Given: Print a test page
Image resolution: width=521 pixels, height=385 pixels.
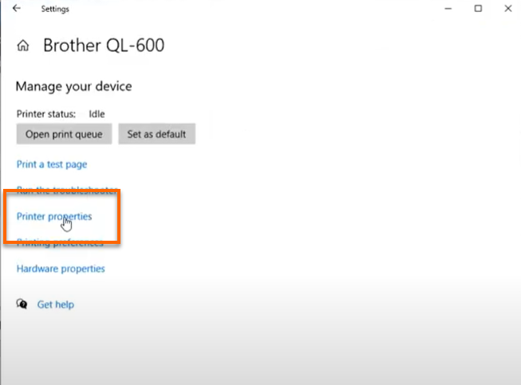Looking at the screenshot, I should [52, 164].
